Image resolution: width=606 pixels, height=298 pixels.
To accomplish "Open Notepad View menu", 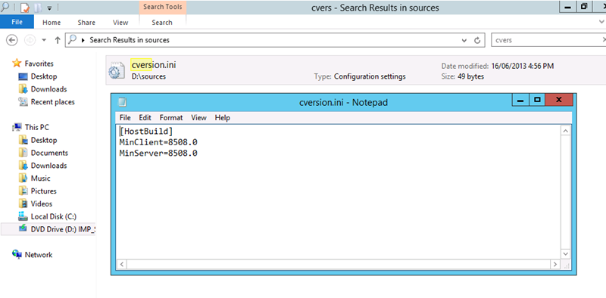I will click(x=198, y=118).
